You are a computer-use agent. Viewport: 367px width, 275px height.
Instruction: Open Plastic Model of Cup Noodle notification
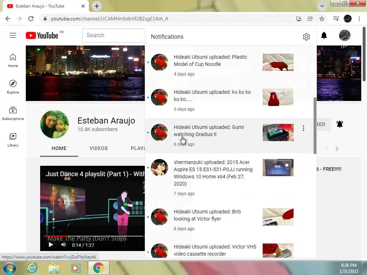tap(229, 65)
